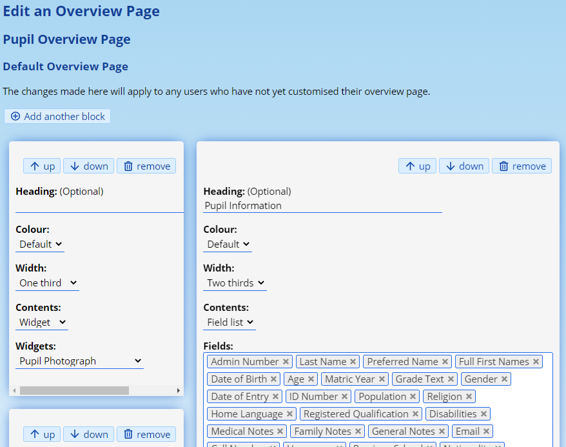Open the Field list contents dropdown
The image size is (566, 447).
pos(229,322)
